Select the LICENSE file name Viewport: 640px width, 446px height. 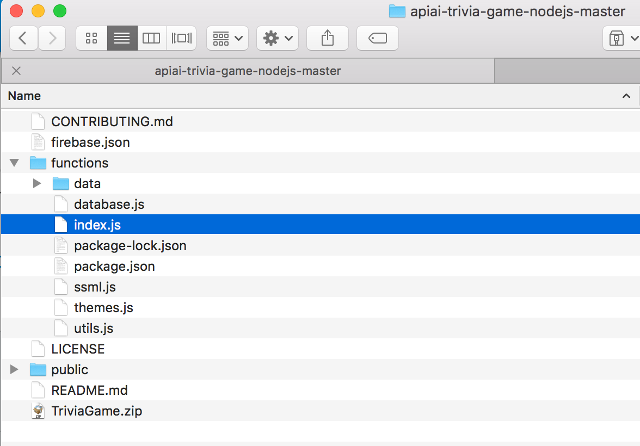[78, 349]
